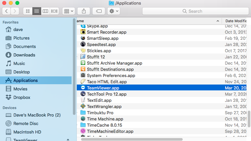Viewport: 251px width, 141px height.
Task: Expand the Timbuktu Pro folder
Action: coord(77,113)
